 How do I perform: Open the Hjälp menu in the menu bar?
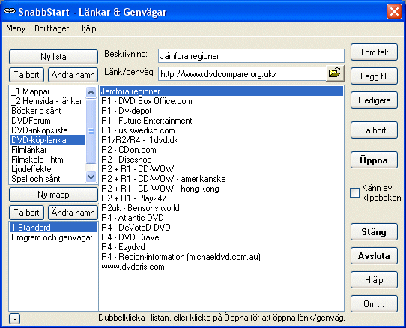pos(87,28)
